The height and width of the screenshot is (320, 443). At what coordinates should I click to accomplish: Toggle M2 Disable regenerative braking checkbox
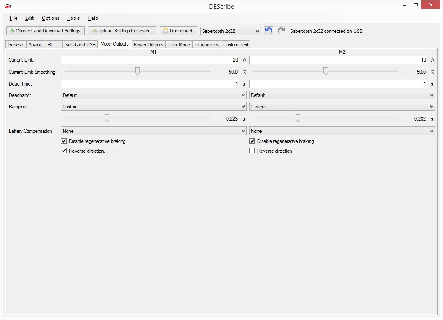pyautogui.click(x=252, y=141)
